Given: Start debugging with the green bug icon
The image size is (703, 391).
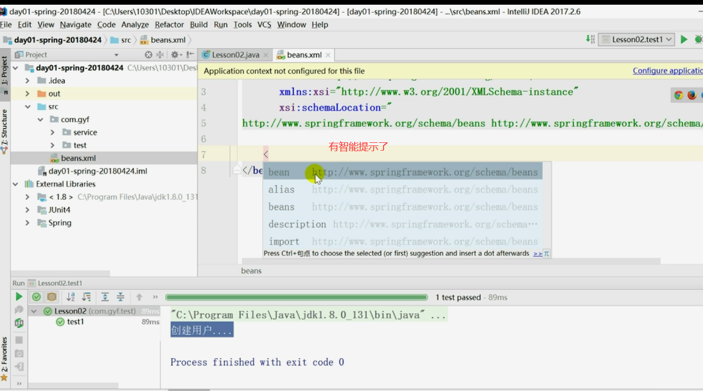Looking at the screenshot, I should point(699,39).
